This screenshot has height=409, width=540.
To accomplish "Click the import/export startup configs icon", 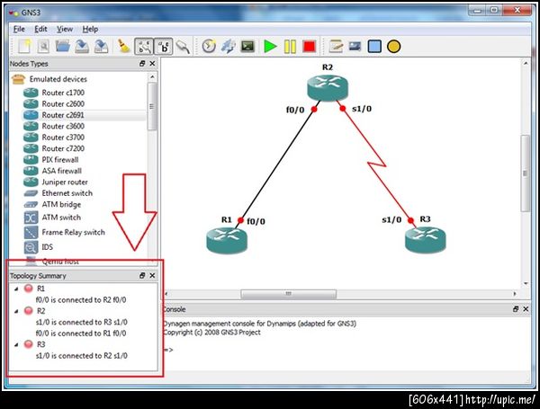I will (x=228, y=46).
